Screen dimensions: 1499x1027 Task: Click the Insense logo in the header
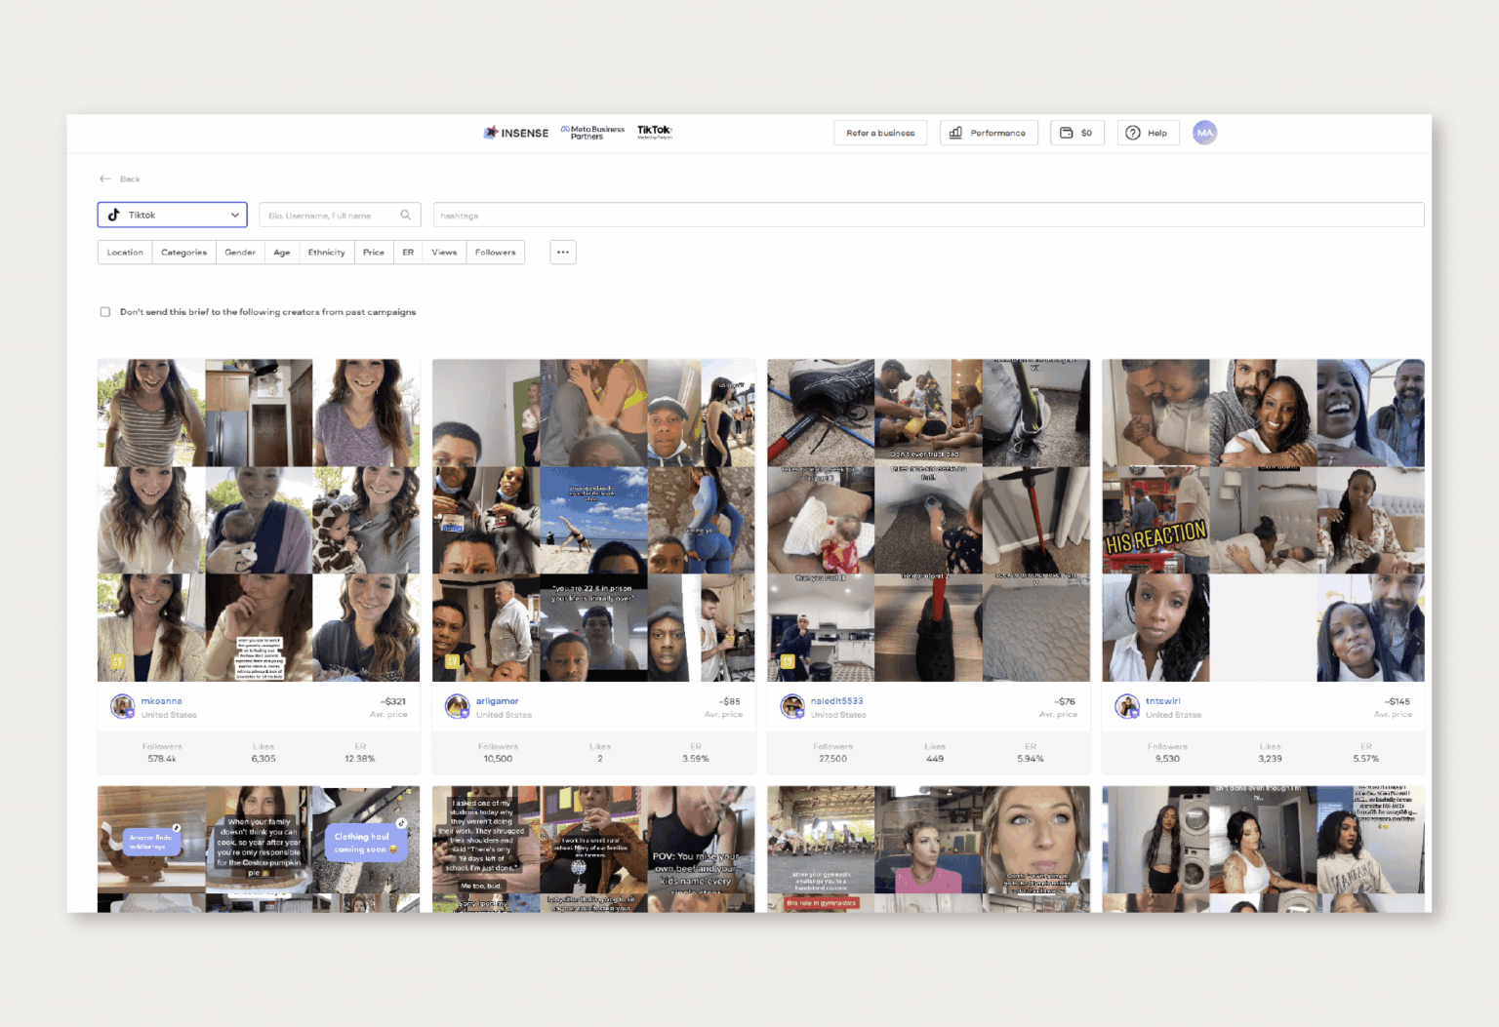point(515,133)
